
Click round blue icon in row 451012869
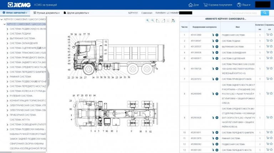(x=217, y=35)
